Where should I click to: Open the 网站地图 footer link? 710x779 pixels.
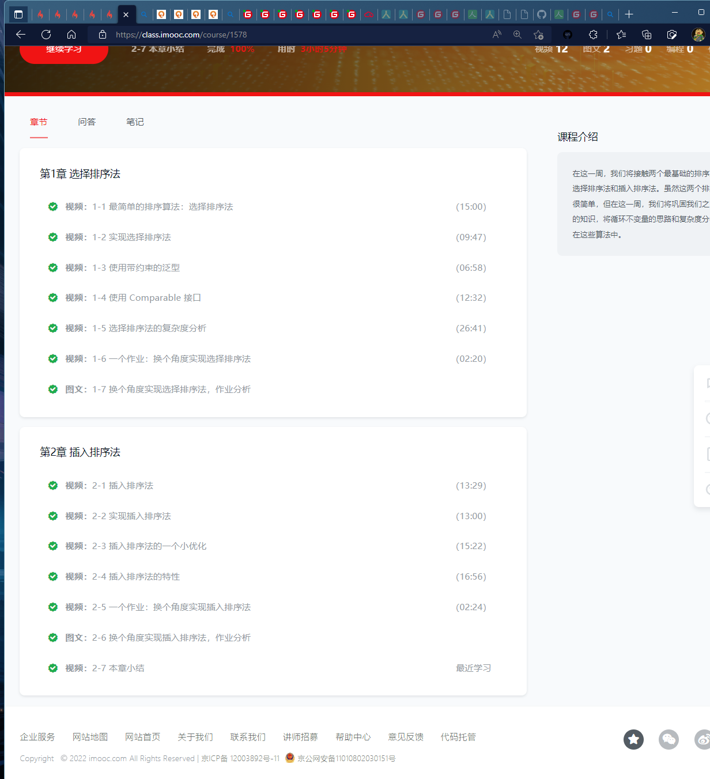90,737
